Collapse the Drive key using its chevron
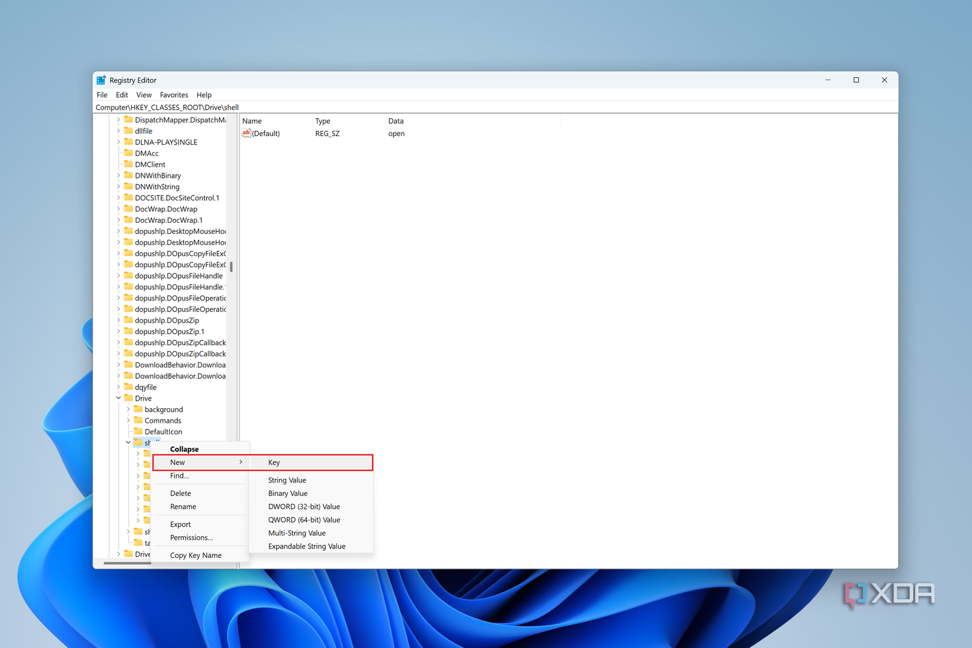 click(x=118, y=398)
